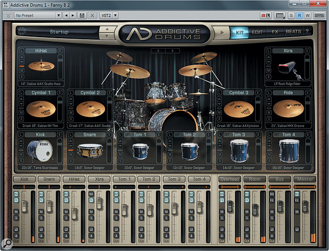Image resolution: width=329 pixels, height=251 pixels.
Task: Select the previous preset with the left arrow
Action: [x=66, y=15]
